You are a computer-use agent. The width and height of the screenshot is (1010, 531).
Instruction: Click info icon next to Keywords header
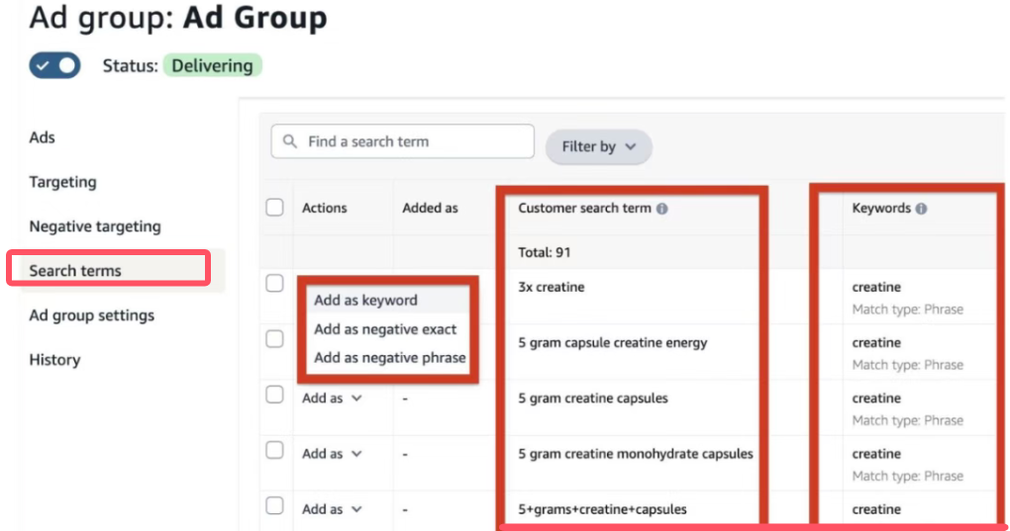(x=921, y=209)
